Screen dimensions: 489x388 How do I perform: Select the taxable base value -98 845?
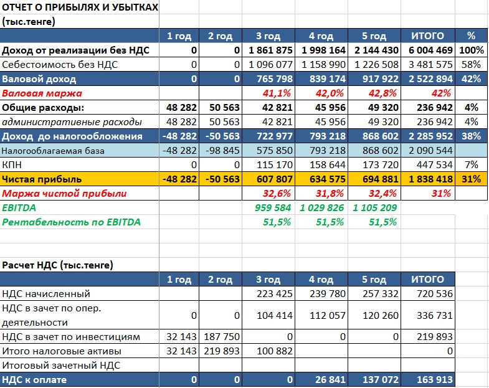click(221, 151)
